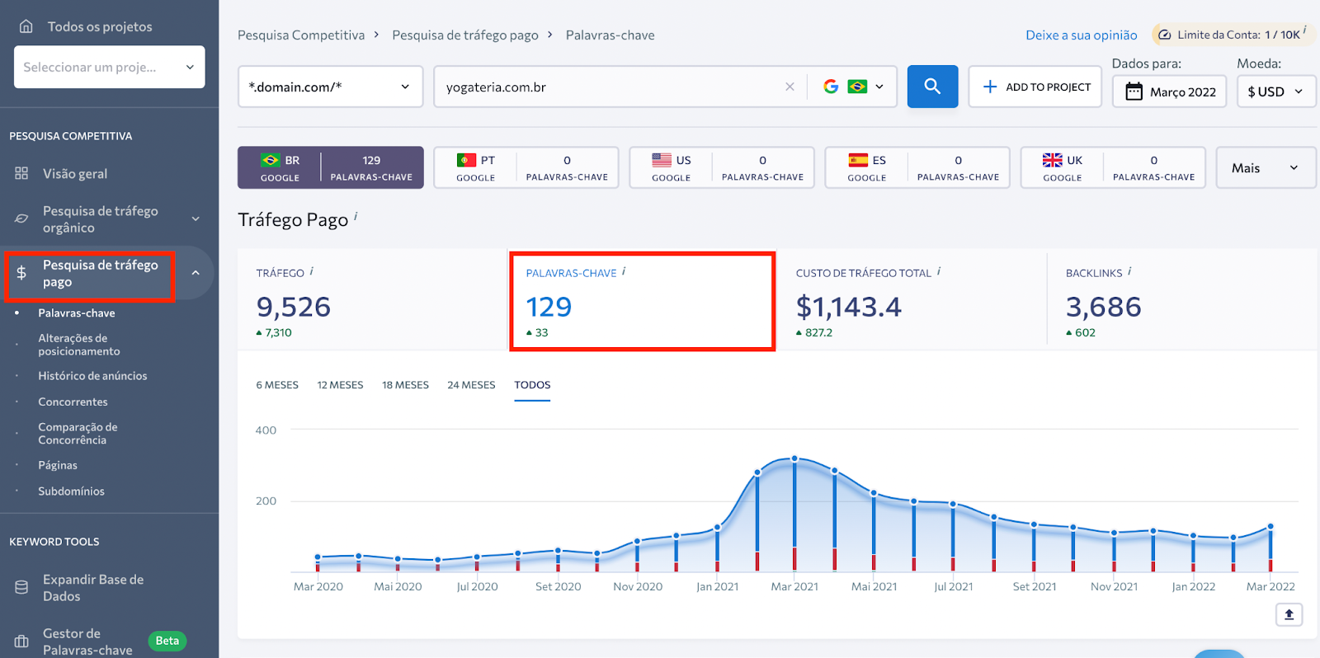Screen dimensions: 1320x658
Task: Click the plus icon on Add to Project
Action: (x=990, y=87)
